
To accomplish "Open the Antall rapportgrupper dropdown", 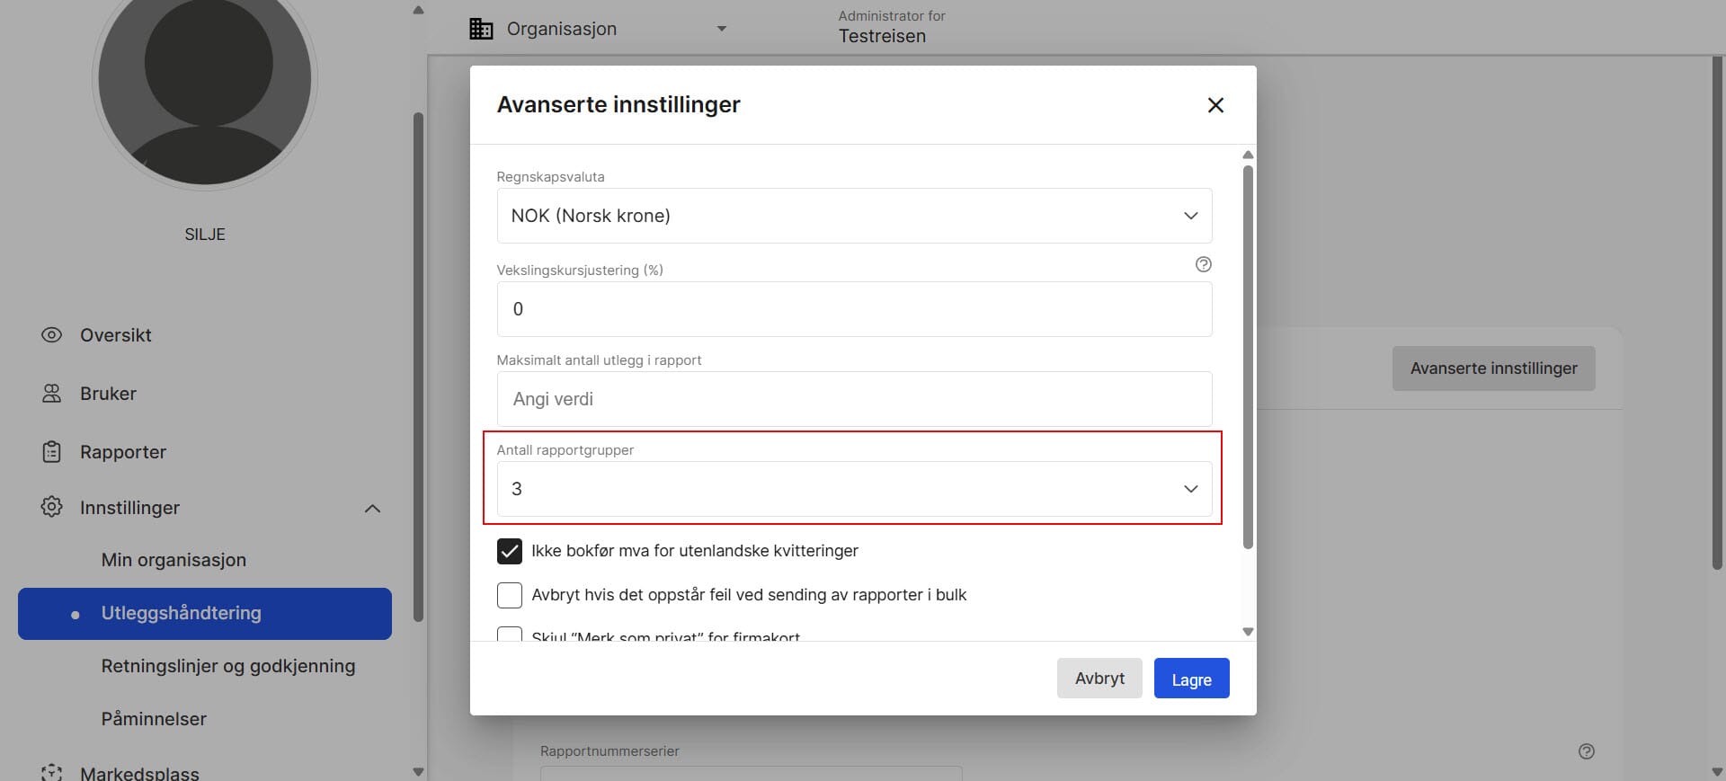I will (x=853, y=489).
